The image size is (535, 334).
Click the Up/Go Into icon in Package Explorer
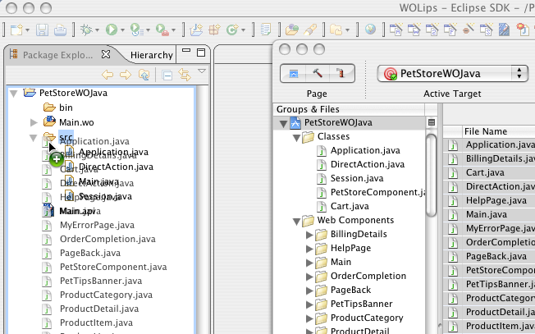click(144, 75)
